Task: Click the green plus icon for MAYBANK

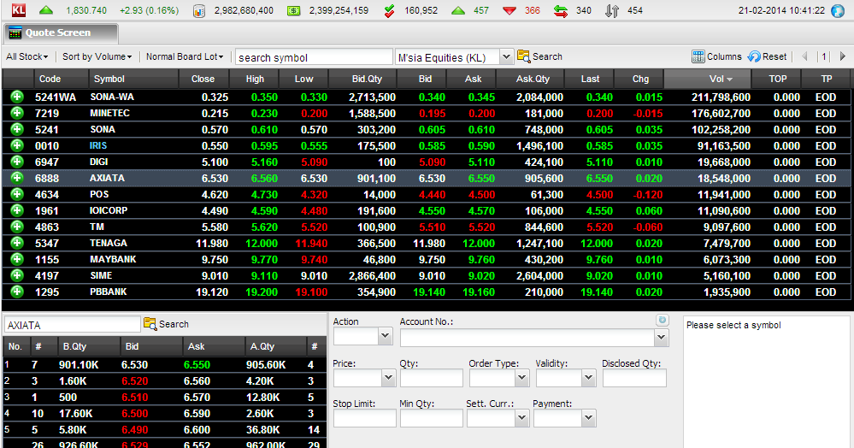Action: click(x=17, y=259)
